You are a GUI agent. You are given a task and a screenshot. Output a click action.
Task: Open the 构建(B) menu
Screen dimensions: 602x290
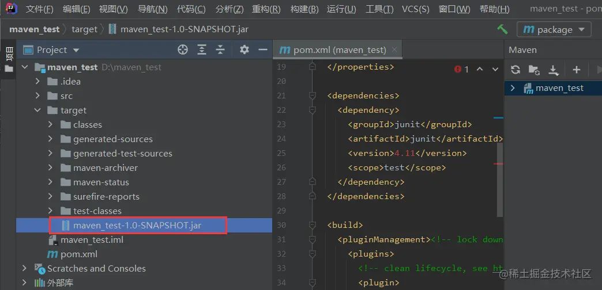point(304,9)
